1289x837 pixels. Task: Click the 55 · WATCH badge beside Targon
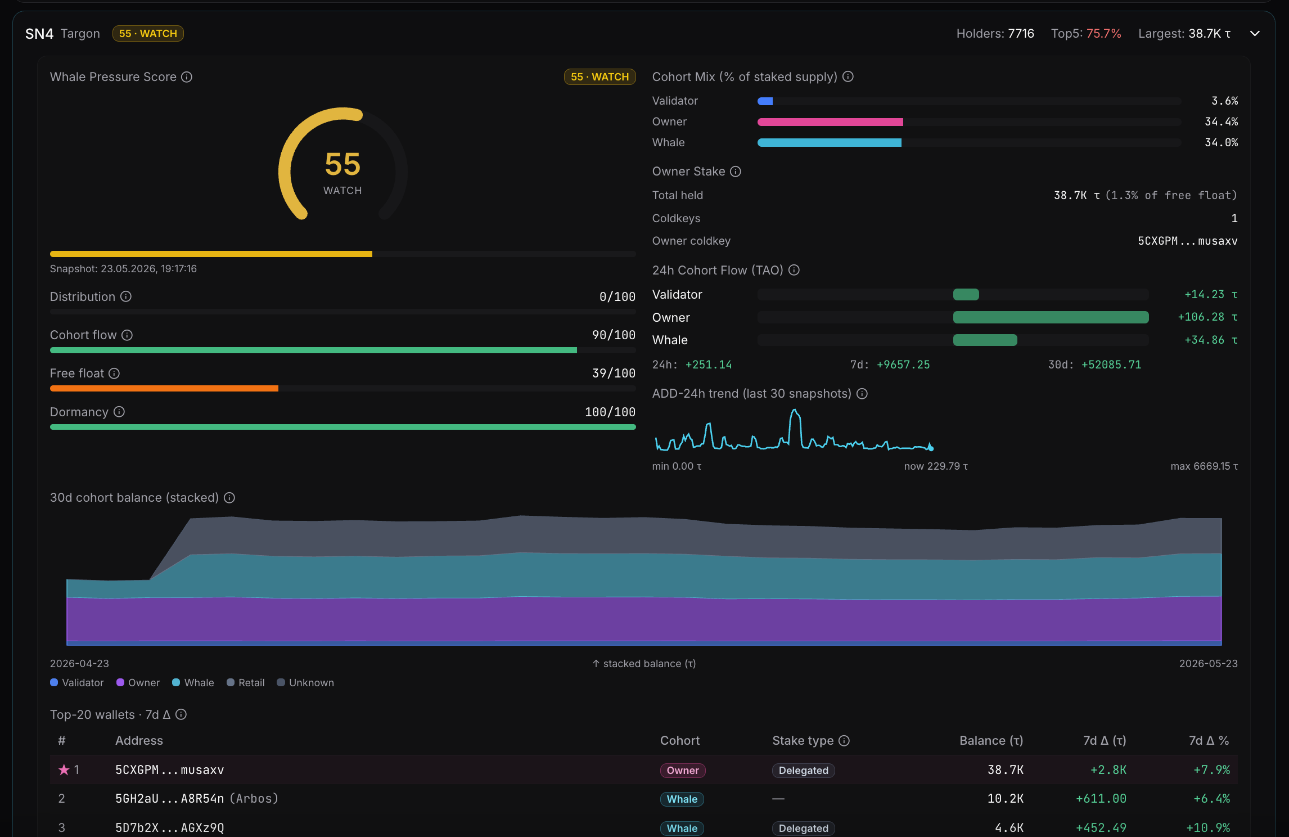click(148, 34)
